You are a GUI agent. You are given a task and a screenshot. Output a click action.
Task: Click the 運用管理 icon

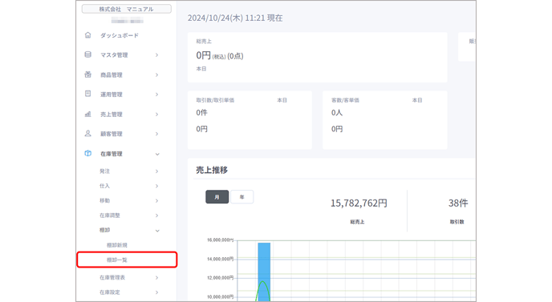pyautogui.click(x=88, y=94)
